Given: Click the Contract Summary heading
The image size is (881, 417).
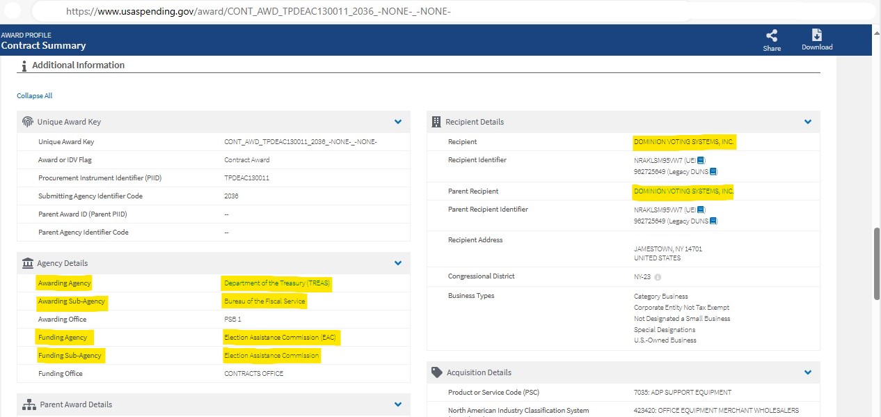Looking at the screenshot, I should coord(44,46).
